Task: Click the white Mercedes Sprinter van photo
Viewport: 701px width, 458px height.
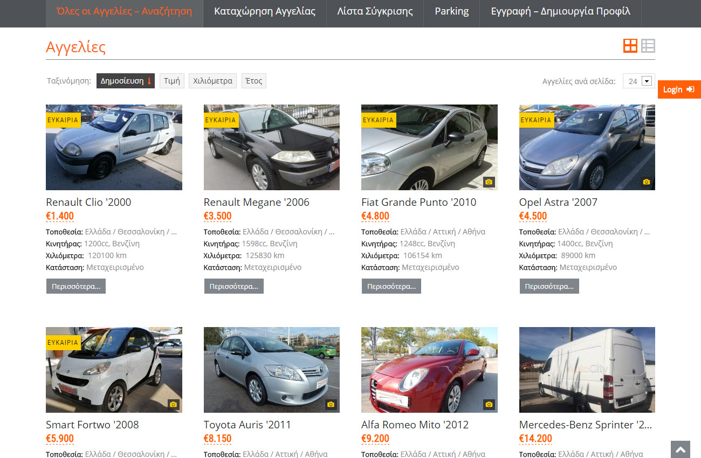Action: pos(587,370)
